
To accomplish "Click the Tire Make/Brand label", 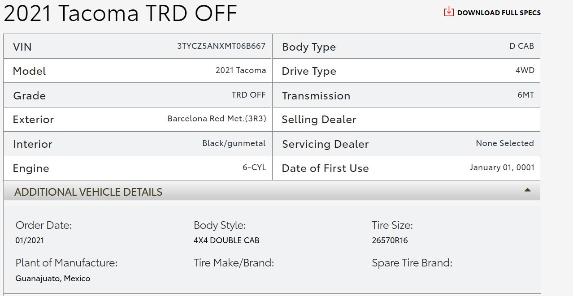I will pos(234,263).
